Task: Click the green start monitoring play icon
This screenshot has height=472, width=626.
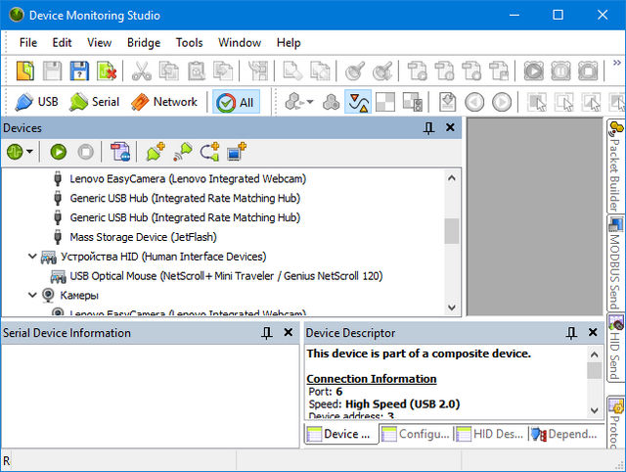Action: pos(59,152)
